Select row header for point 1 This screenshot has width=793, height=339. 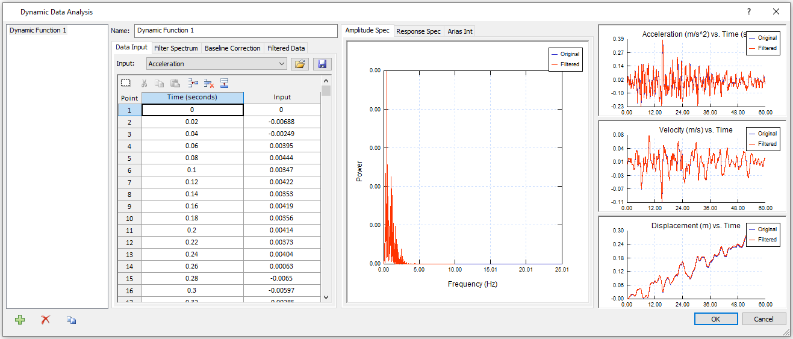(129, 110)
